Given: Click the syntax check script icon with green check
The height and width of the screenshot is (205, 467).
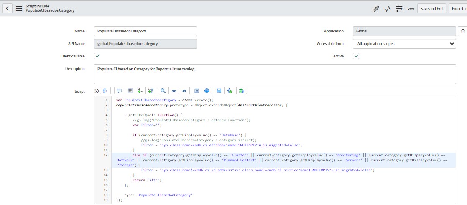Looking at the screenshot, I should pyautogui.click(x=230, y=91).
